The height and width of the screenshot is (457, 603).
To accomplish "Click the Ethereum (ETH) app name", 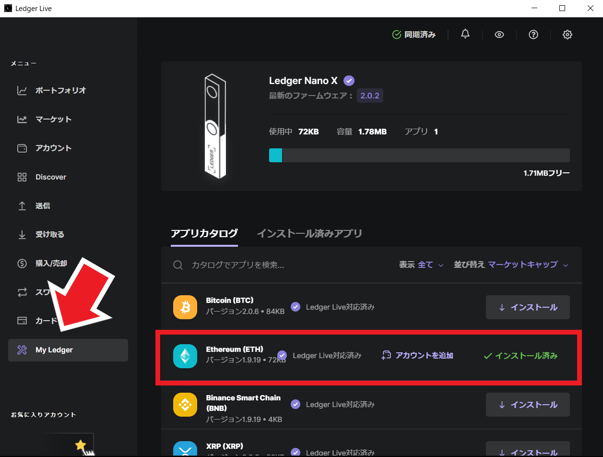I will 235,349.
